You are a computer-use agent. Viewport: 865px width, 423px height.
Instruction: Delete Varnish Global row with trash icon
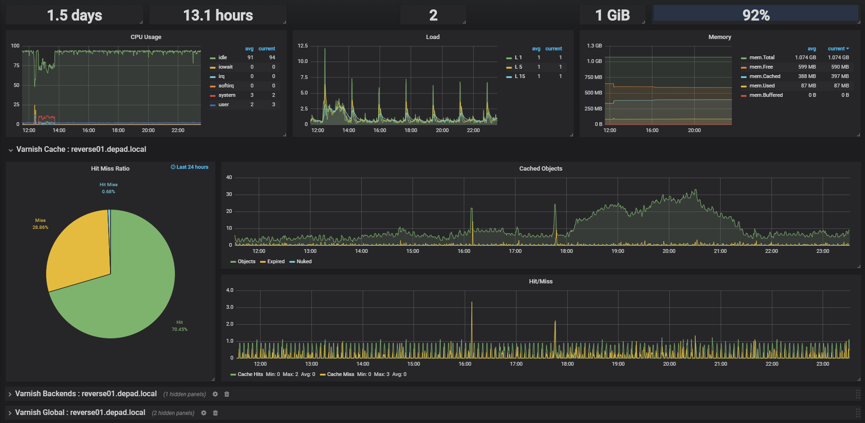[x=215, y=413]
